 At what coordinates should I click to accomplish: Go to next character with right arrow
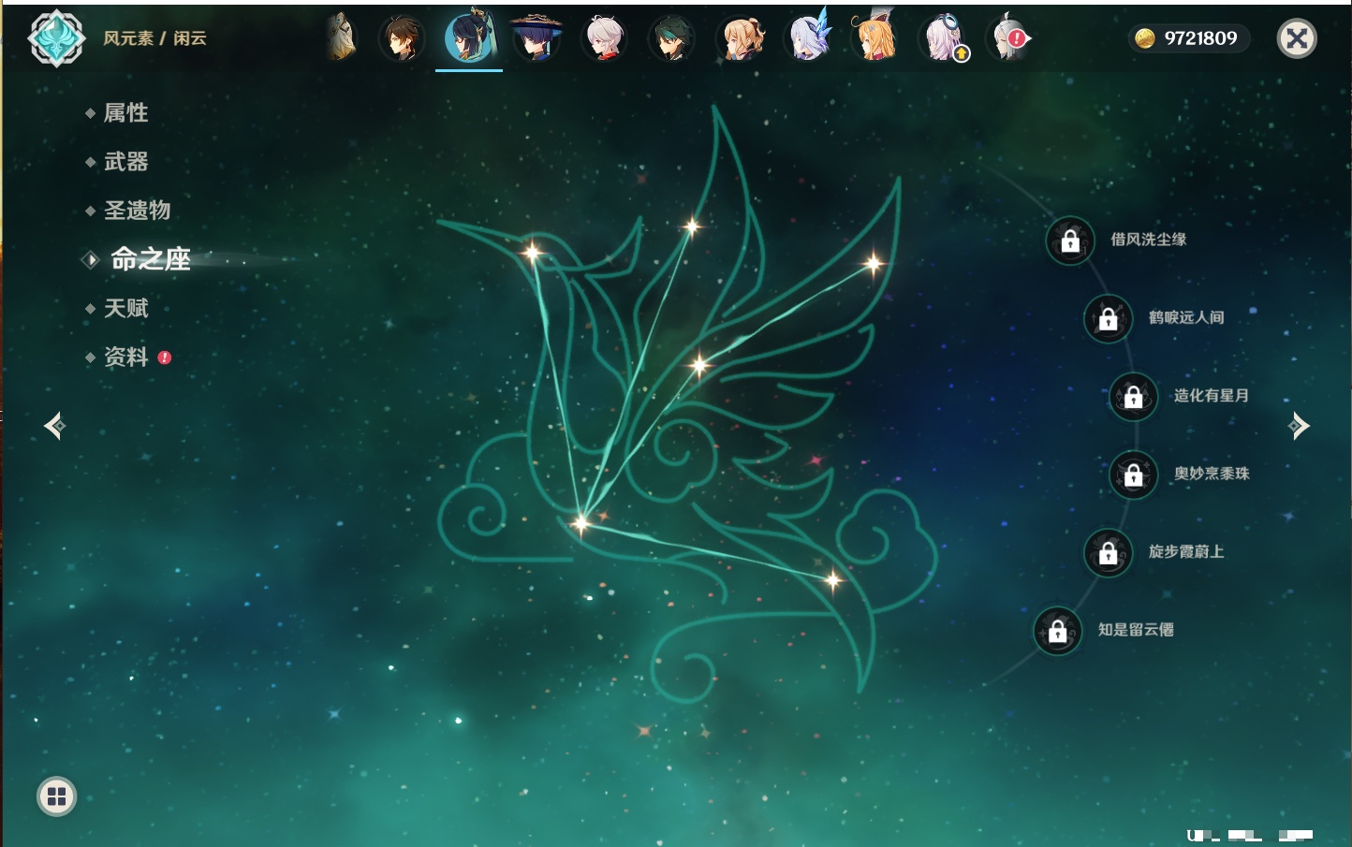1299,426
